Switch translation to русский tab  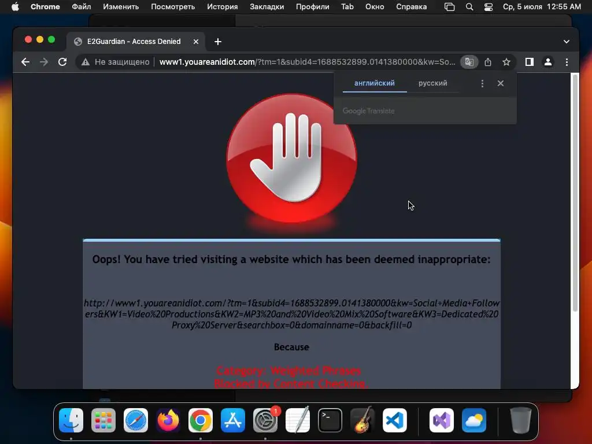point(432,83)
